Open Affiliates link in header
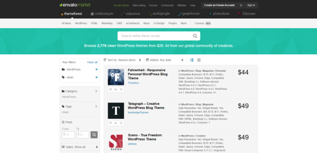Viewport: 317px width, 153px height. [x=182, y=5]
